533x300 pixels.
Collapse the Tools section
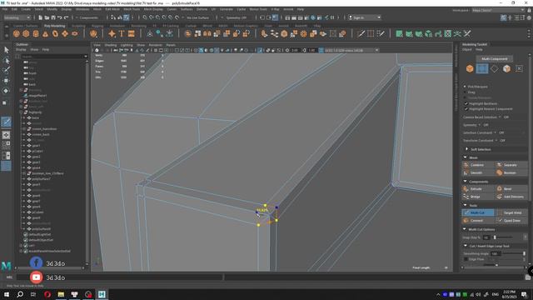465,206
